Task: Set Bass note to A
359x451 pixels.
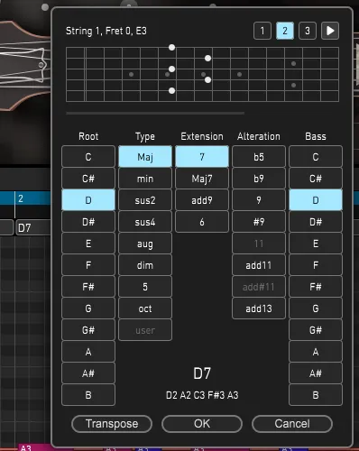Action: (x=316, y=352)
